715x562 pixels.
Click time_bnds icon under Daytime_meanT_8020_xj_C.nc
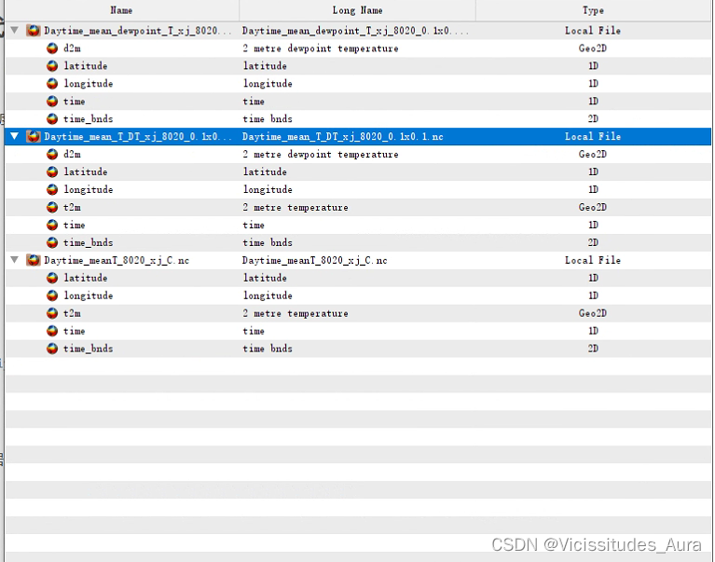coord(52,349)
